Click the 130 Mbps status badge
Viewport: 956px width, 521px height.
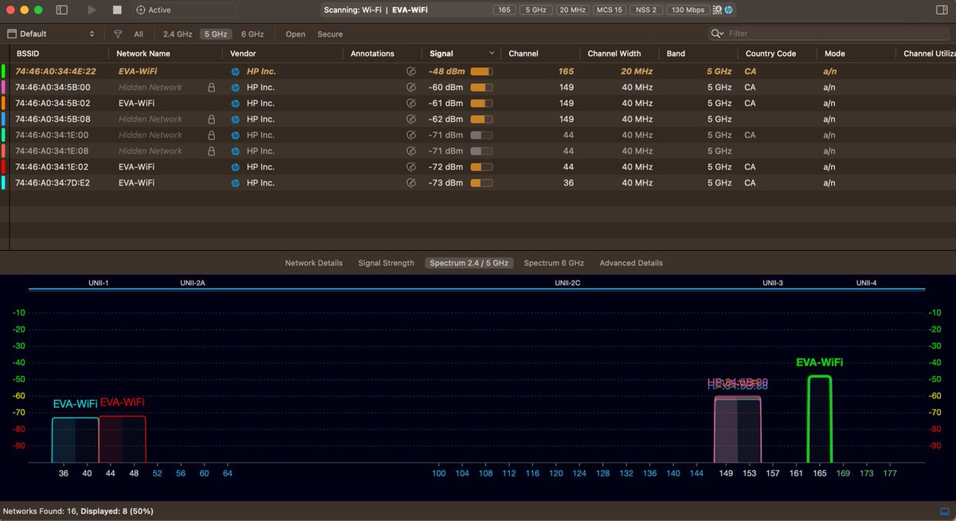pyautogui.click(x=688, y=10)
